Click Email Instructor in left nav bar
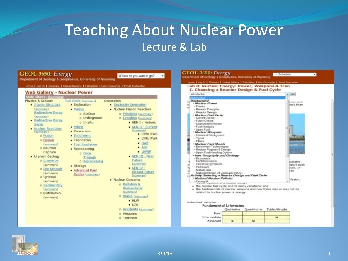The height and width of the screenshot is (261, 348). [x=134, y=86]
